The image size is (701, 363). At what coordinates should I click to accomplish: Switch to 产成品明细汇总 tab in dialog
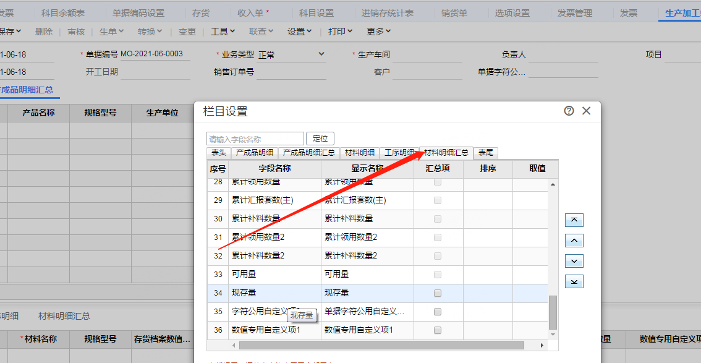tap(309, 153)
